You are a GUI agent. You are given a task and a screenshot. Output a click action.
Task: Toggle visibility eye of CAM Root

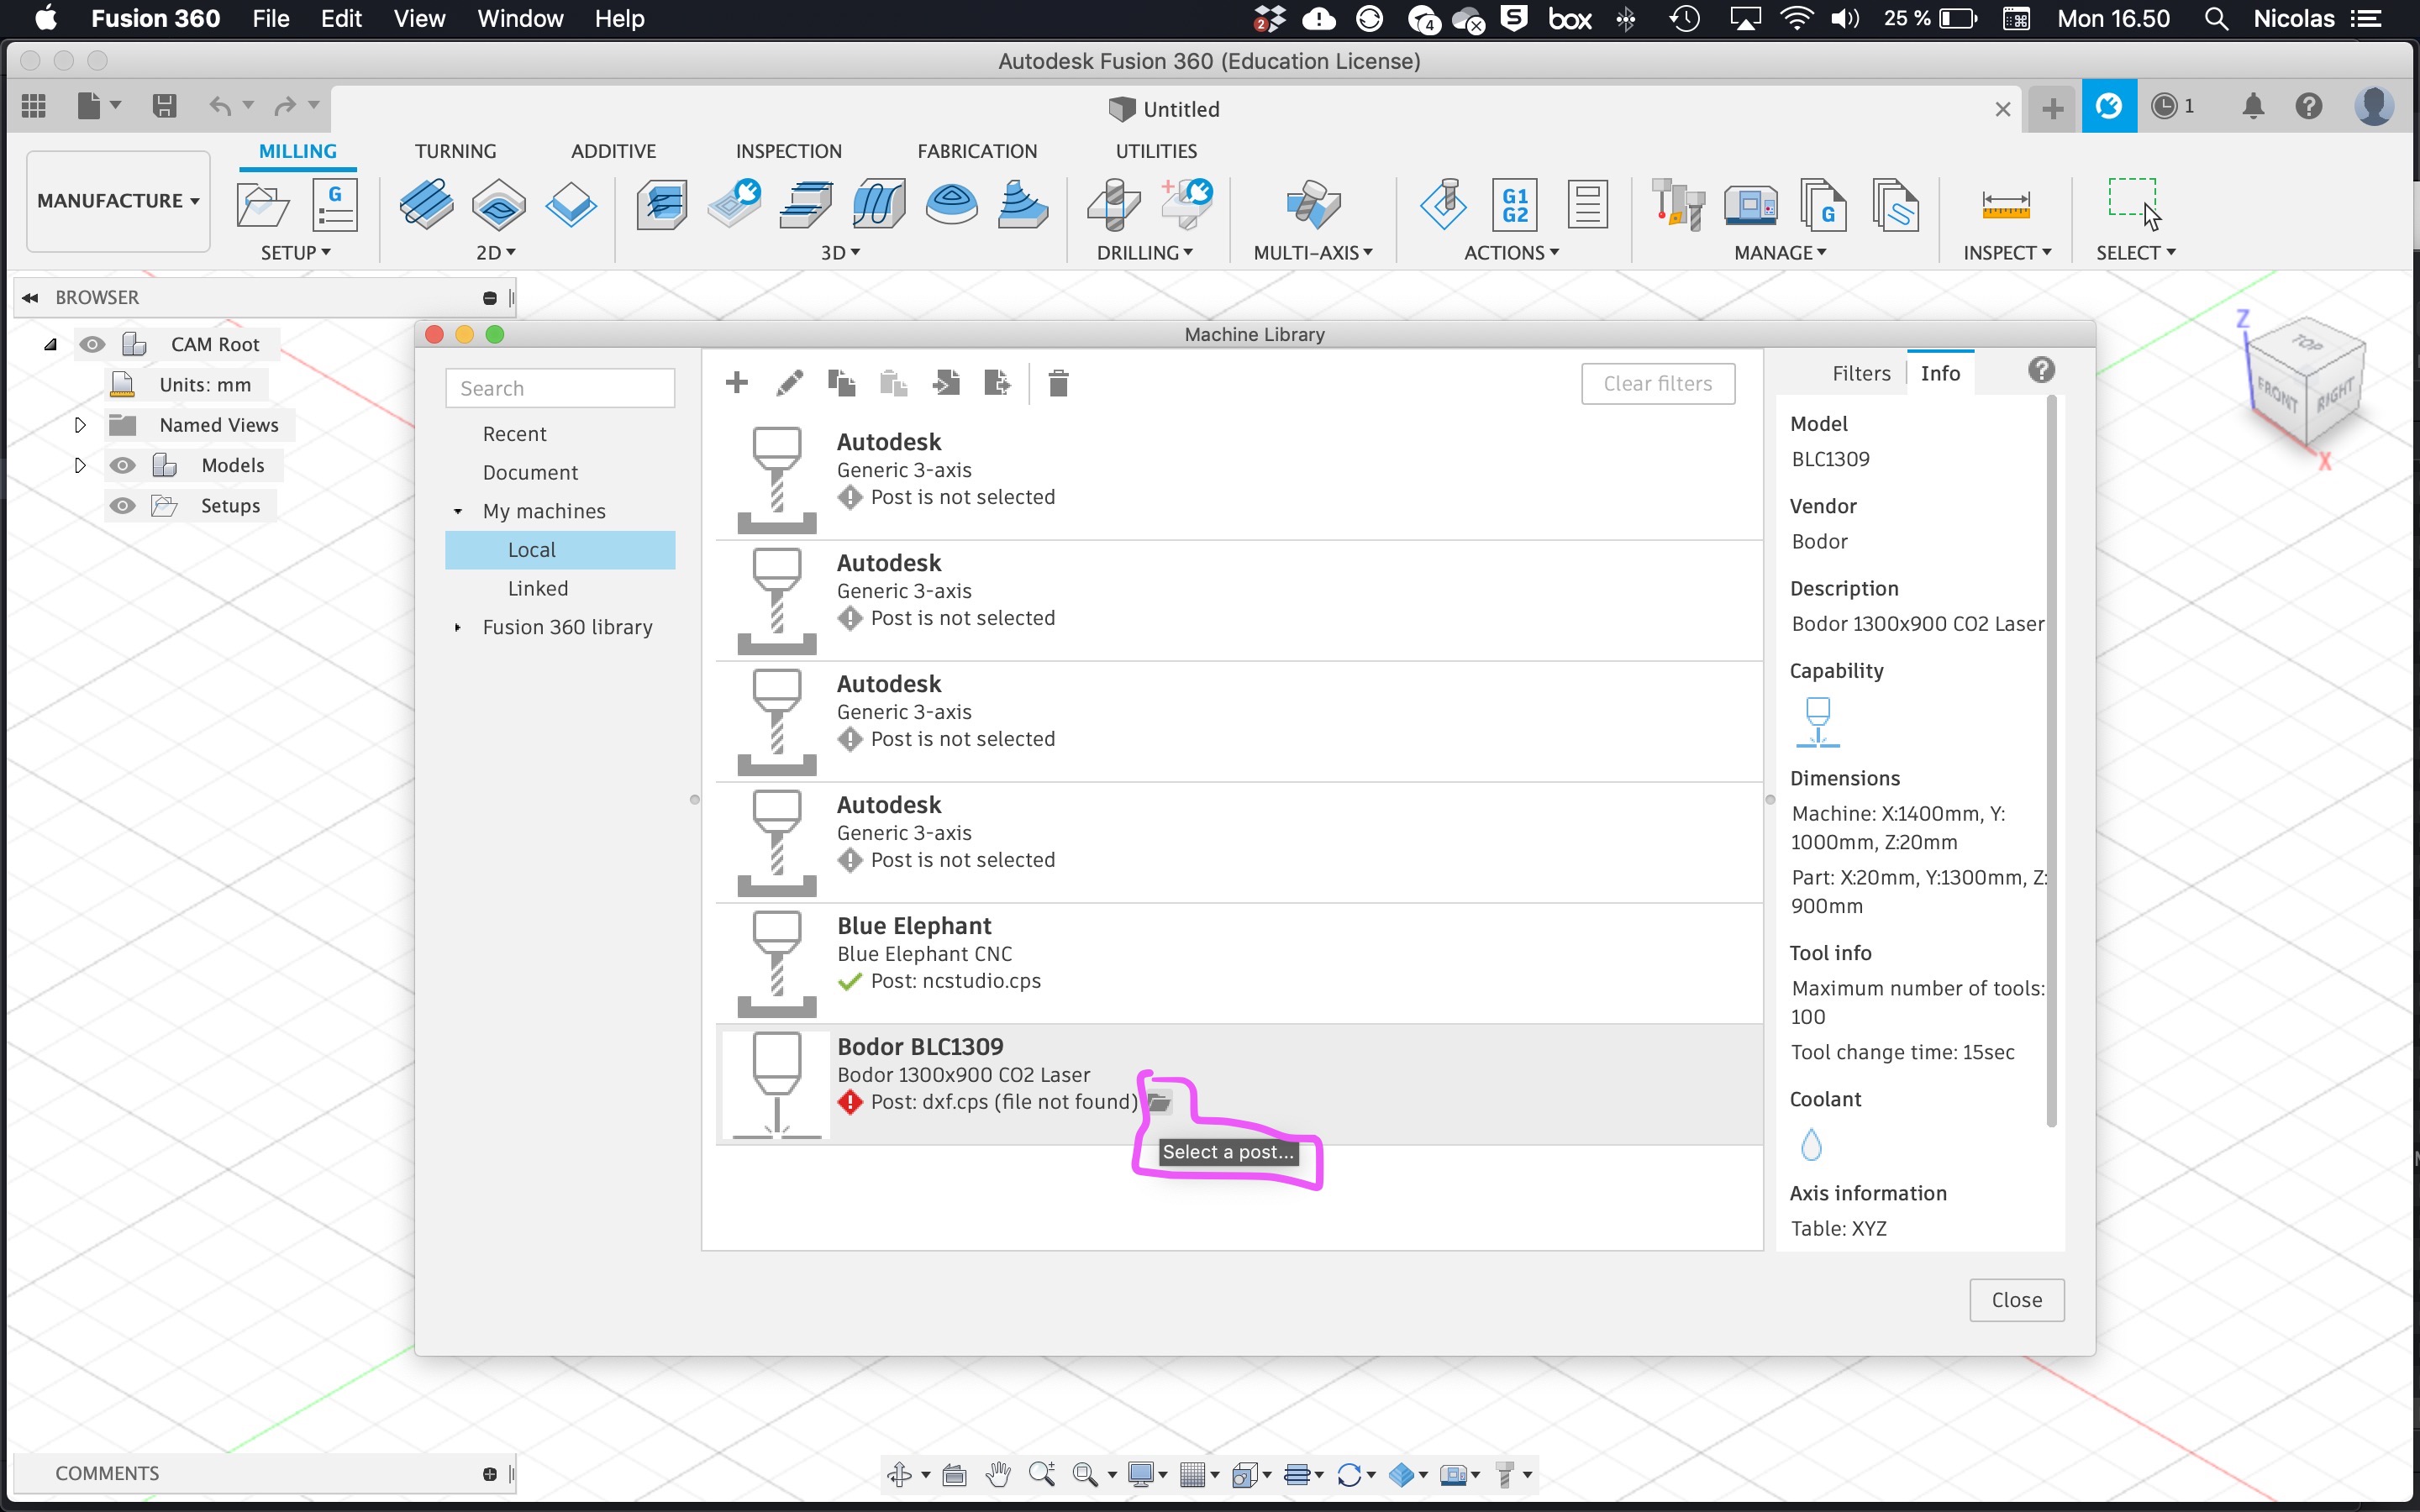[x=92, y=344]
